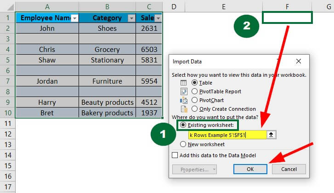The image size is (334, 193).
Task: Select row 11 header
Action: pyautogui.click(x=7, y=124)
